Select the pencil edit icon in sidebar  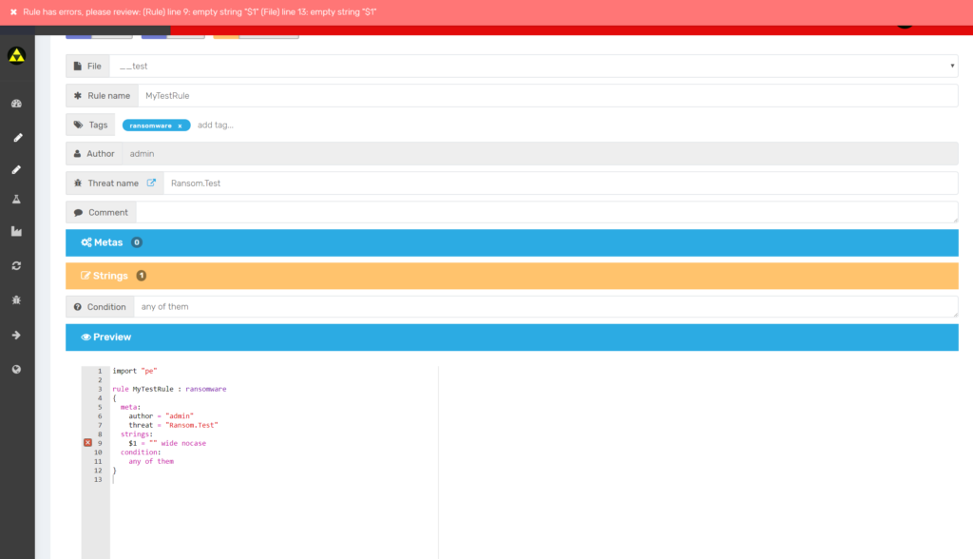[15, 138]
